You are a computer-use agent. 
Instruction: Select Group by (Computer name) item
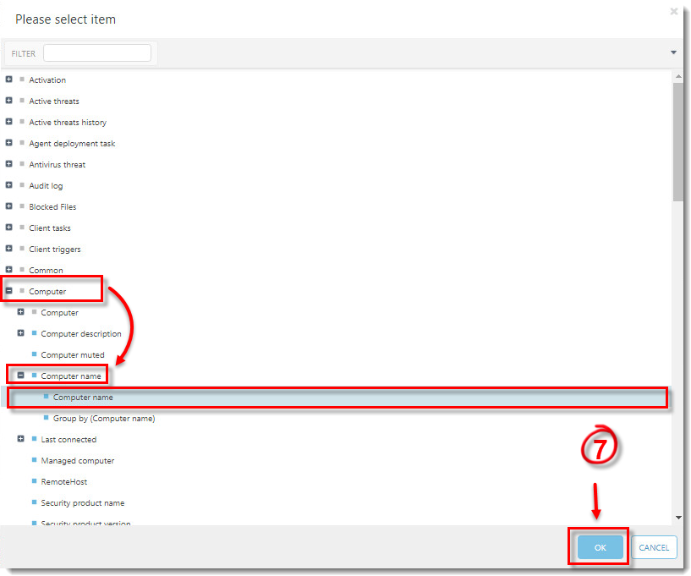[x=104, y=418]
